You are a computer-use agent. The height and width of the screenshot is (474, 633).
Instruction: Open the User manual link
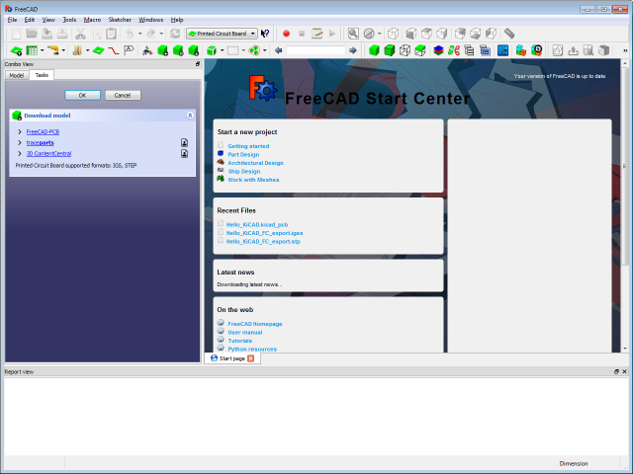(x=244, y=333)
